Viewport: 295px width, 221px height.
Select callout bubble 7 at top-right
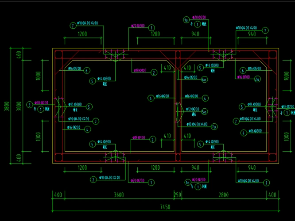(x=265, y=30)
